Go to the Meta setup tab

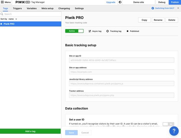[x=47, y=8]
